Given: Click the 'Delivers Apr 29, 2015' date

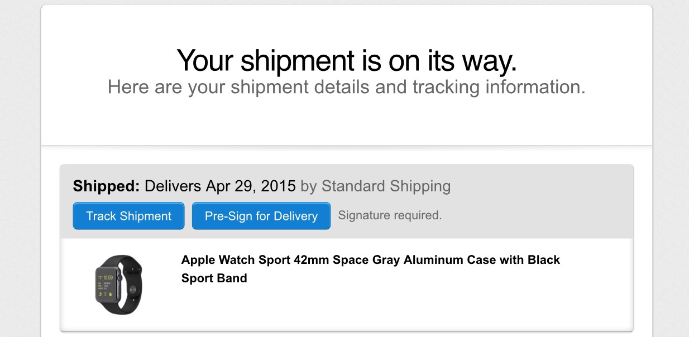Looking at the screenshot, I should coord(220,186).
